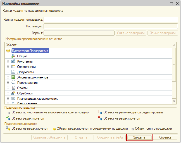The width and height of the screenshot is (181, 143).
Task: Click the Отчеты report icon
Action: tap(13, 88)
